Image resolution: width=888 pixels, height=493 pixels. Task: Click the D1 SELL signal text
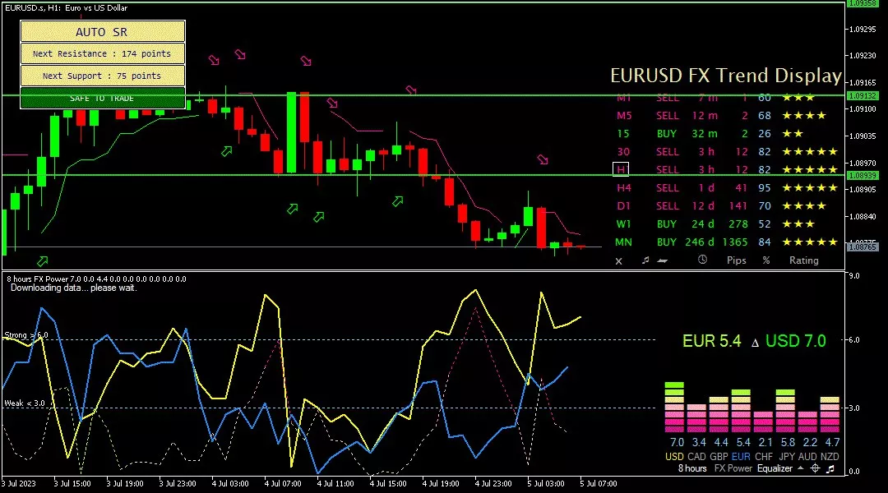tap(667, 206)
